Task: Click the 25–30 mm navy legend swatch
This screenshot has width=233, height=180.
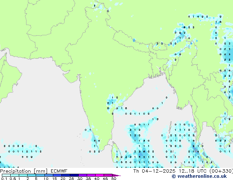Action: coord(74,175)
